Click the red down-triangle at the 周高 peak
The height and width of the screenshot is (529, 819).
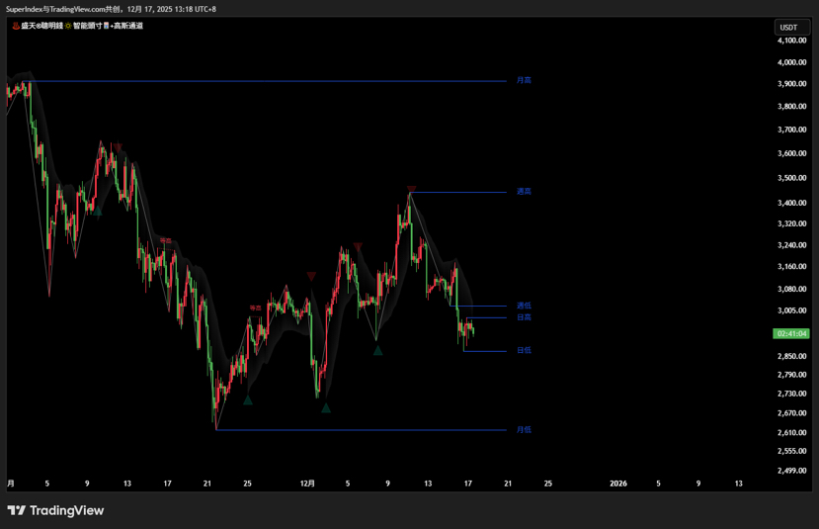[411, 188]
